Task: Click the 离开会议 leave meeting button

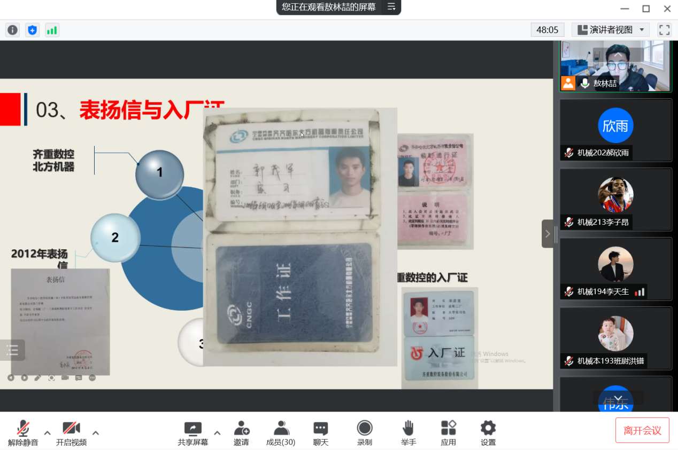Action: coord(642,430)
